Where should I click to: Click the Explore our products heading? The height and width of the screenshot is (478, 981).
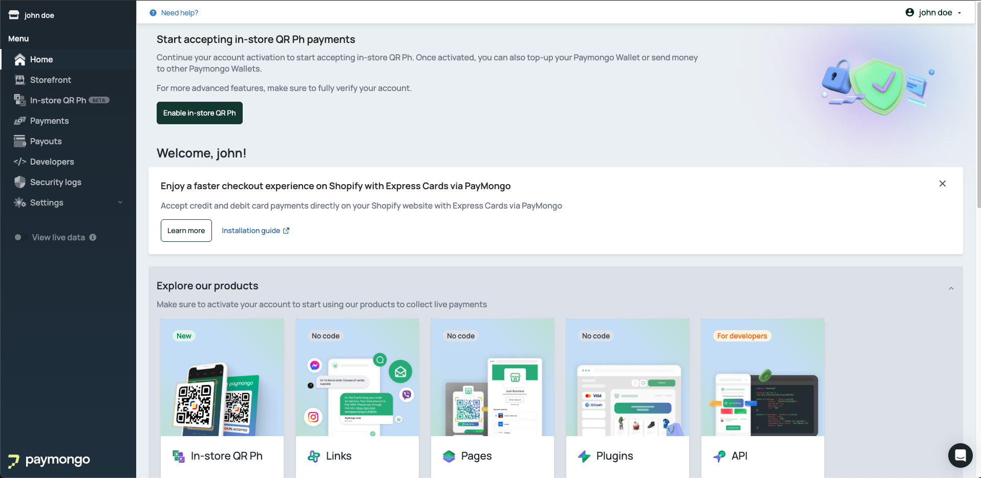pos(207,286)
